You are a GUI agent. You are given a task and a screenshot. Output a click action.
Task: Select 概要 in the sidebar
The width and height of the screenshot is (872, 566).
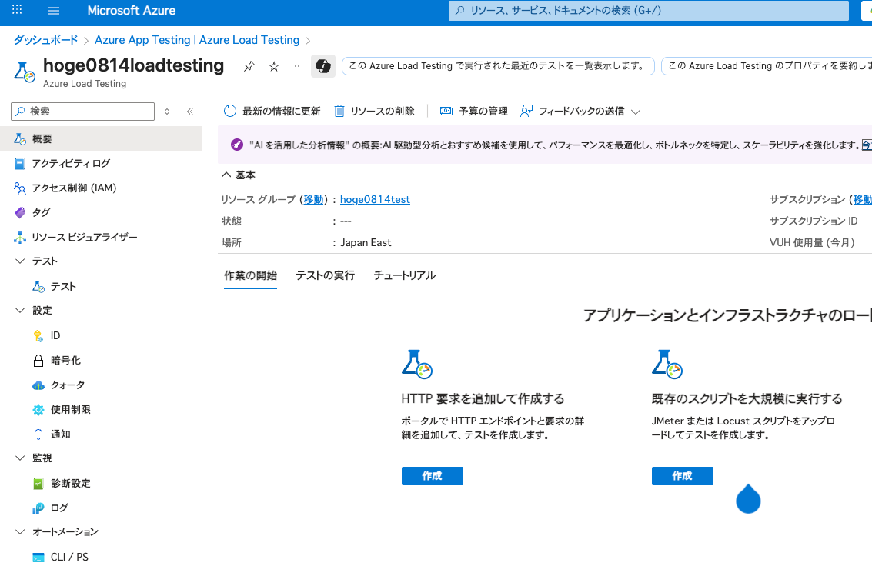click(x=102, y=139)
